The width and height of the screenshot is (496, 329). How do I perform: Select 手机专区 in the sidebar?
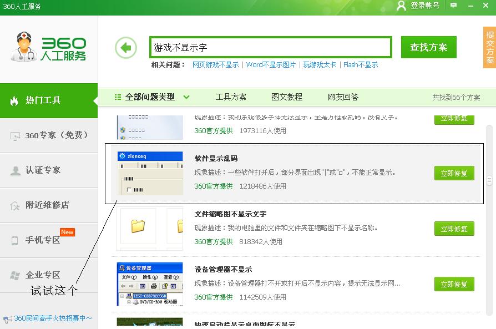pos(49,240)
